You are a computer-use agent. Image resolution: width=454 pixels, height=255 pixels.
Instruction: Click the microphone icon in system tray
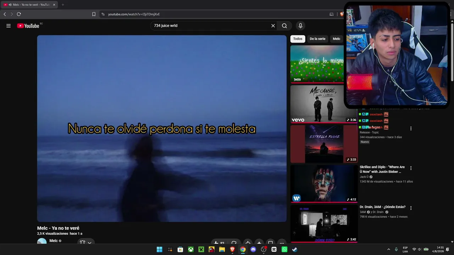396,249
